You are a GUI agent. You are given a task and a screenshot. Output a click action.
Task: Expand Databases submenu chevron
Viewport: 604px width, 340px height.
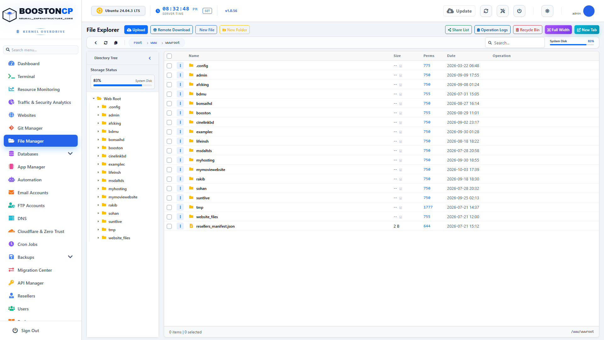pyautogui.click(x=70, y=154)
